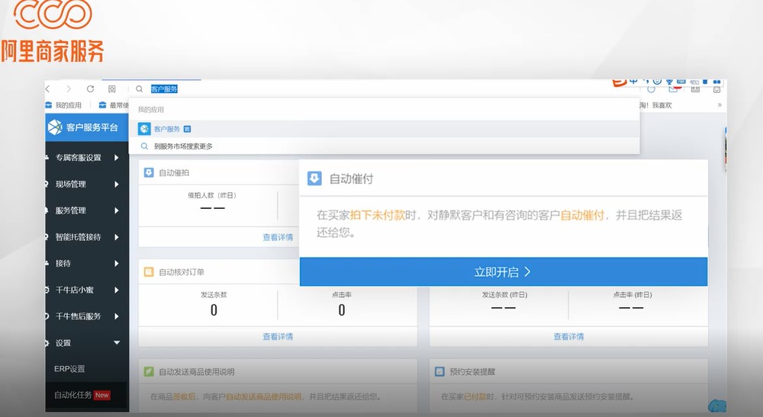The image size is (763, 417).
Task: Open 查看详情 under the 自动核对订单 card
Action: (278, 336)
